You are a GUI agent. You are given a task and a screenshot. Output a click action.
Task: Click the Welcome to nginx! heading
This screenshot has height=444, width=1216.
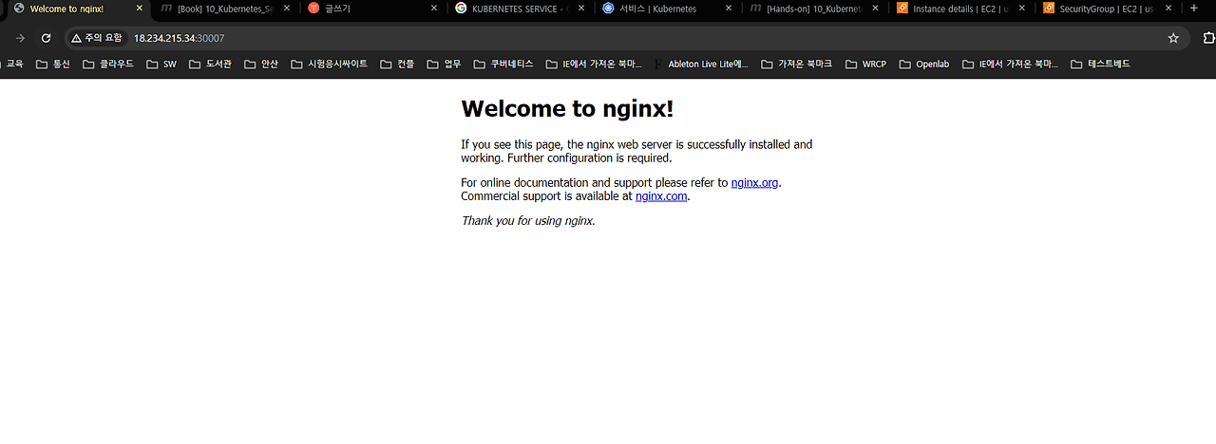[567, 108]
